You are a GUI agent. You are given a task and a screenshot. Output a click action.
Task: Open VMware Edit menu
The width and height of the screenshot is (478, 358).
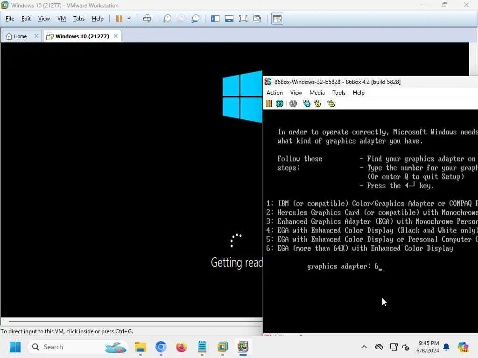[26, 19]
